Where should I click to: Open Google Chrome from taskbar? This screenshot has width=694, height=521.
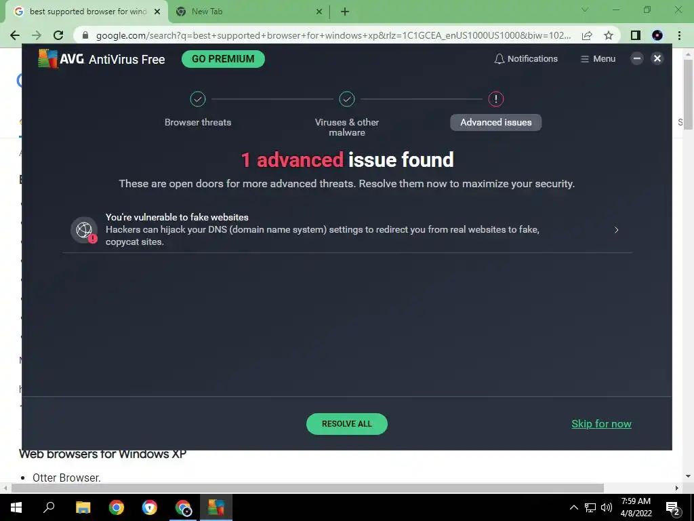pos(117,507)
